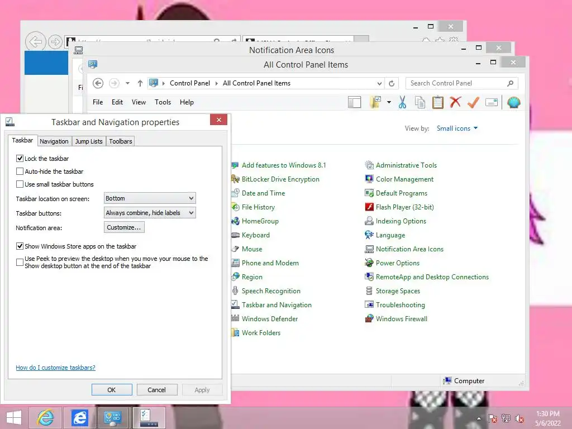The width and height of the screenshot is (572, 429).
Task: Open the Help menu
Action: point(187,102)
